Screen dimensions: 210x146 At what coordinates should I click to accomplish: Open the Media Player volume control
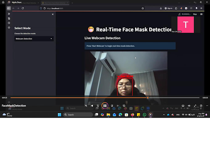189,106
